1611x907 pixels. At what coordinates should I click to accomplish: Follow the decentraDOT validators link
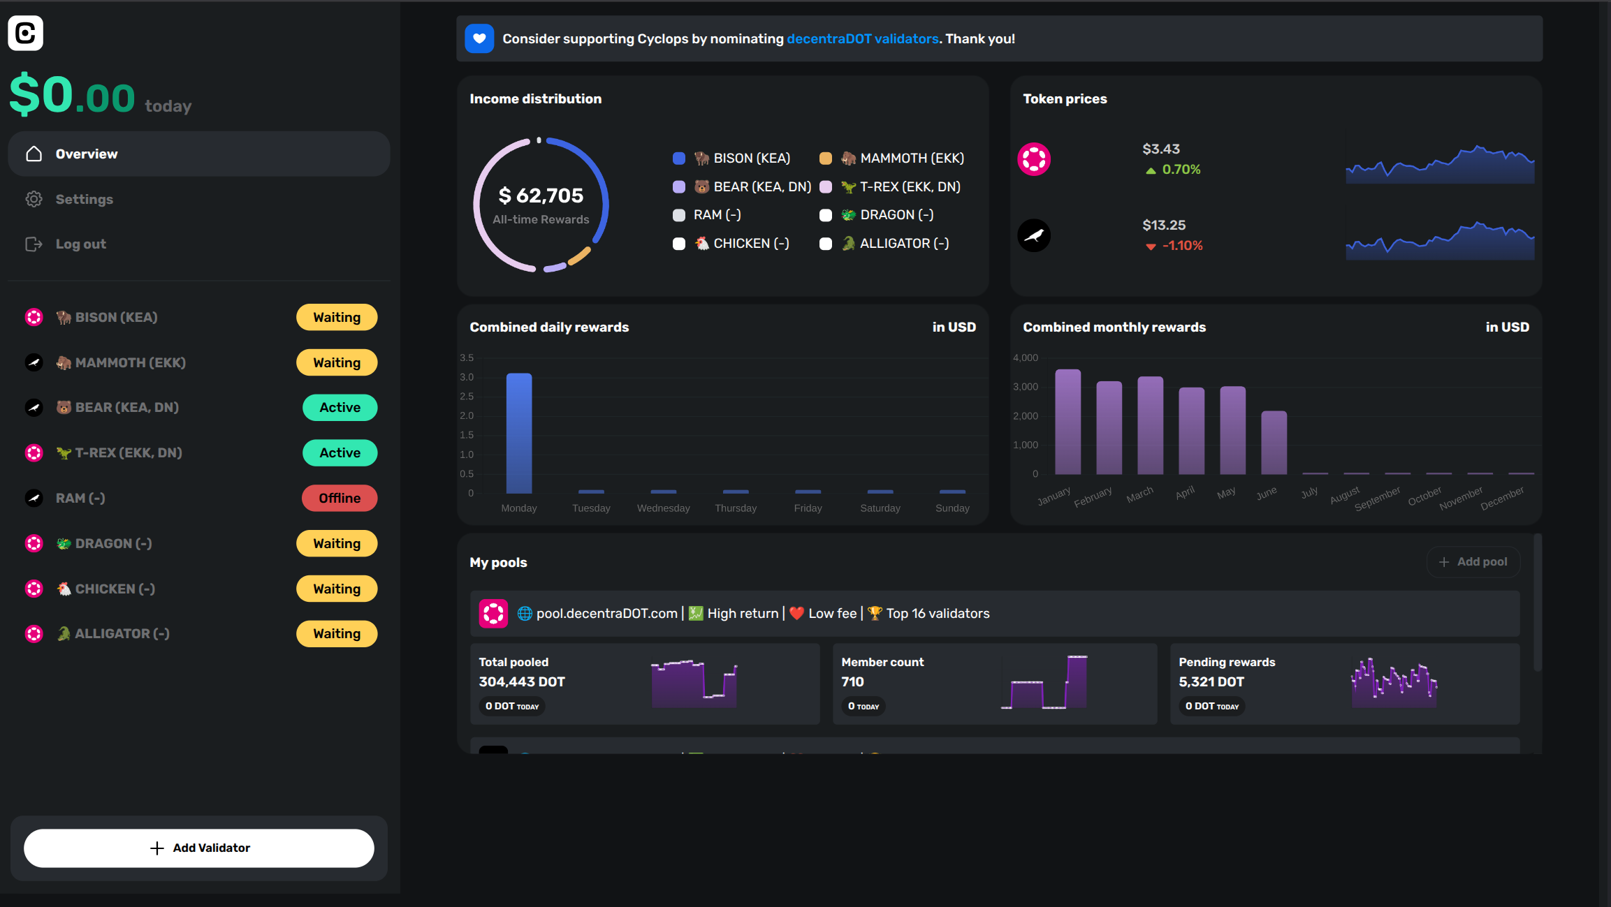(x=862, y=39)
